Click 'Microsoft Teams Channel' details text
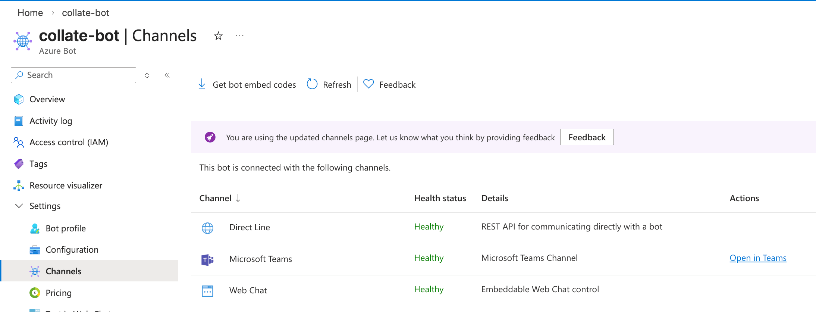816x312 pixels. click(x=529, y=258)
